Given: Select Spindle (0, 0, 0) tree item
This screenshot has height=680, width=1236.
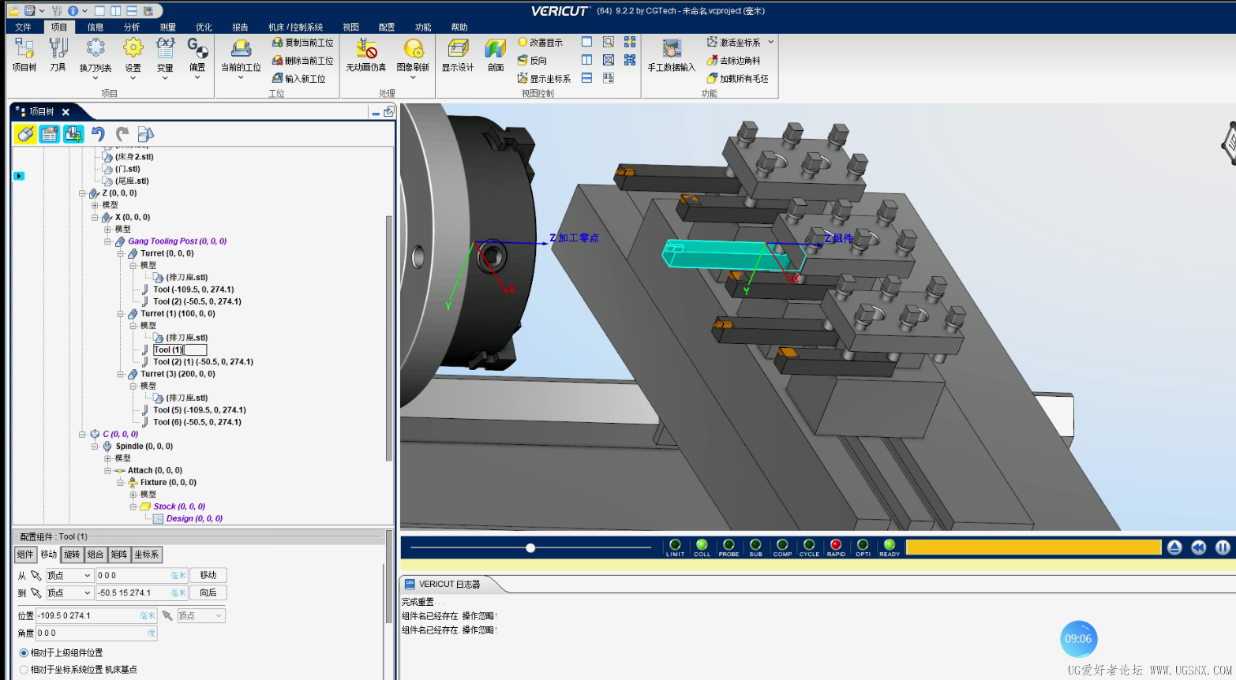Looking at the screenshot, I should (x=144, y=446).
